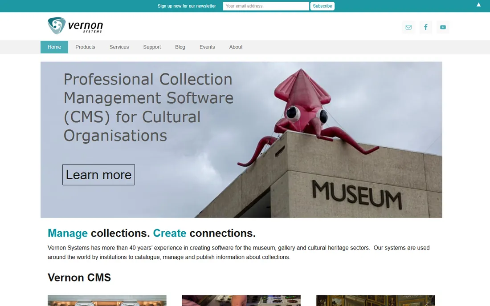Open the middle thumbnail under Vernon CMS
The height and width of the screenshot is (306, 490).
[x=241, y=301]
